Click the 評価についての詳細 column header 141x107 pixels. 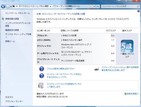point(70,31)
